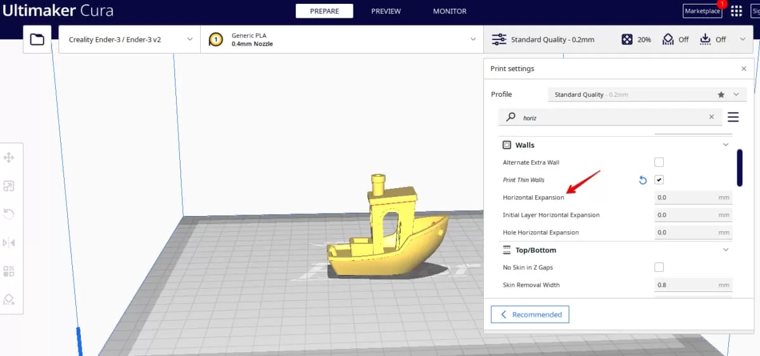Open the application switcher grid icon
The height and width of the screenshot is (356, 760).
[737, 11]
